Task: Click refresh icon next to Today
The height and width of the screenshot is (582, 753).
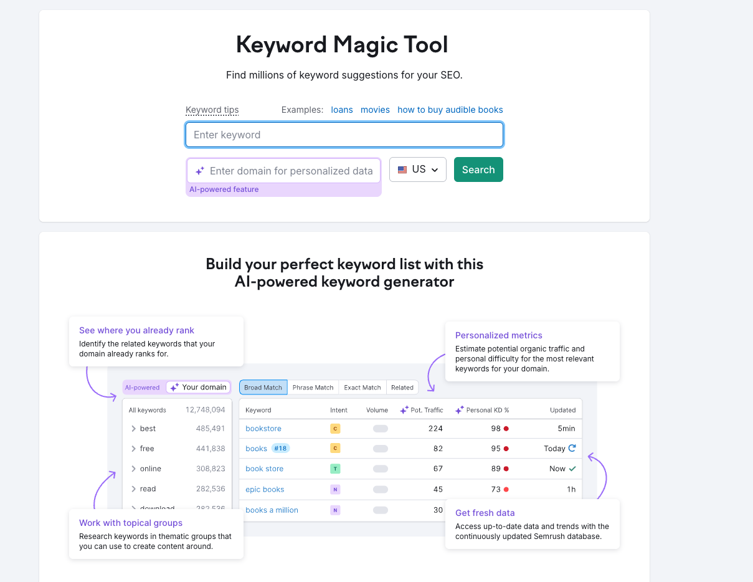Action: [x=572, y=448]
